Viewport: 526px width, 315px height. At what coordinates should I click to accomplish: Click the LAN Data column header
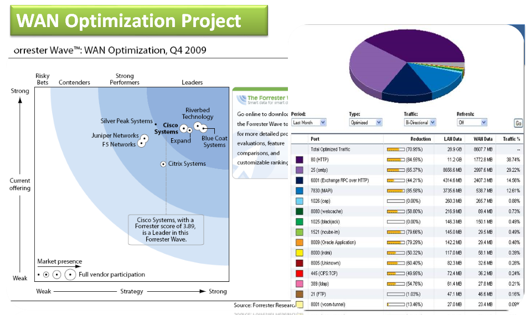452,139
